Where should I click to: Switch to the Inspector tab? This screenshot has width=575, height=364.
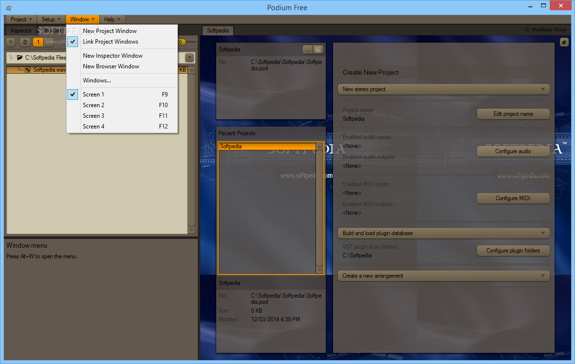click(x=21, y=31)
